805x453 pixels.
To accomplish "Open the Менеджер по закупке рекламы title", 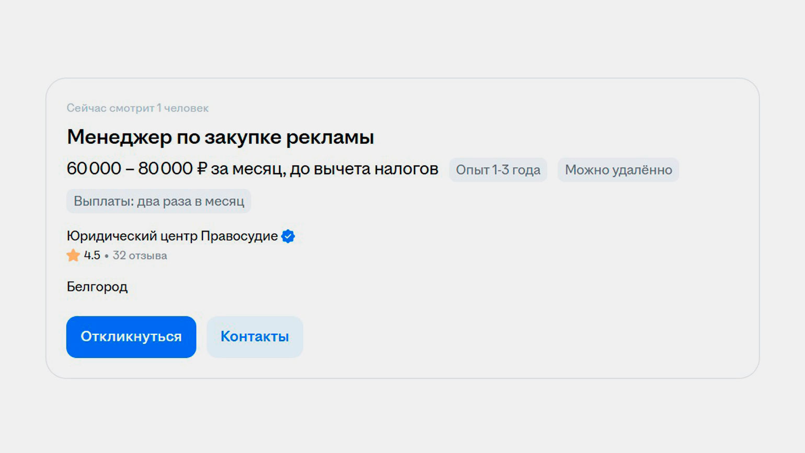I will pyautogui.click(x=220, y=137).
